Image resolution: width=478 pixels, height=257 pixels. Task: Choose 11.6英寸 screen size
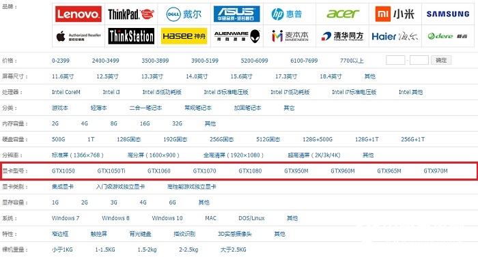pyautogui.click(x=63, y=76)
